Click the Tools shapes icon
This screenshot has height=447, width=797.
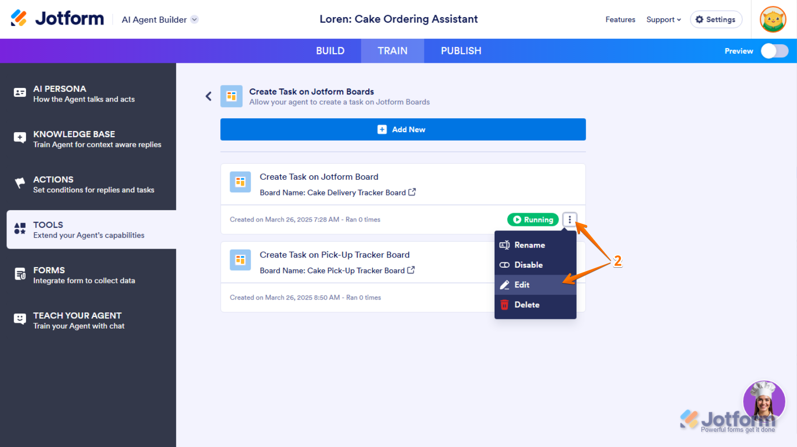coord(20,228)
